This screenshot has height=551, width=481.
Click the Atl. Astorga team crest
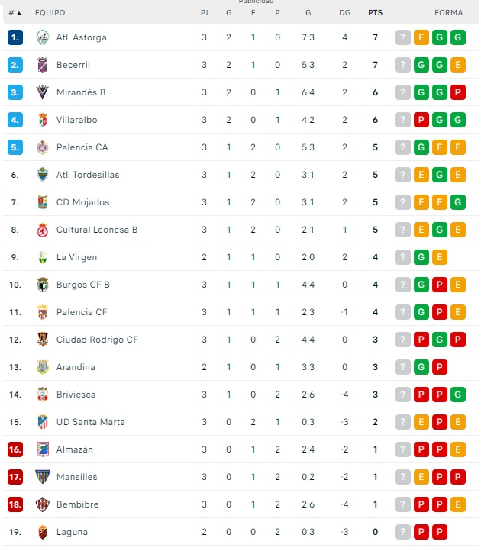point(43,37)
